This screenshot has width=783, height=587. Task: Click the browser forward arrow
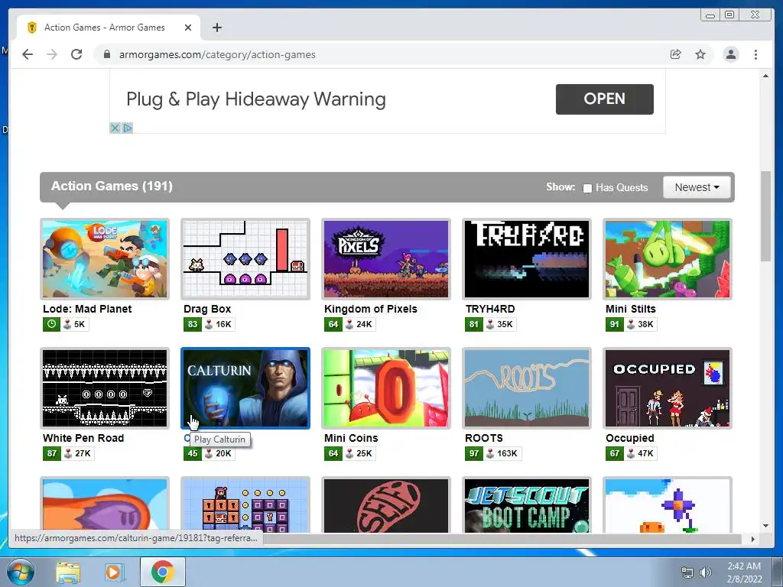pyautogui.click(x=52, y=54)
